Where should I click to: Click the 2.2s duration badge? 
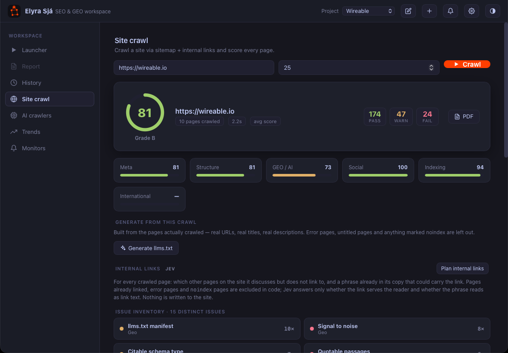coord(237,121)
